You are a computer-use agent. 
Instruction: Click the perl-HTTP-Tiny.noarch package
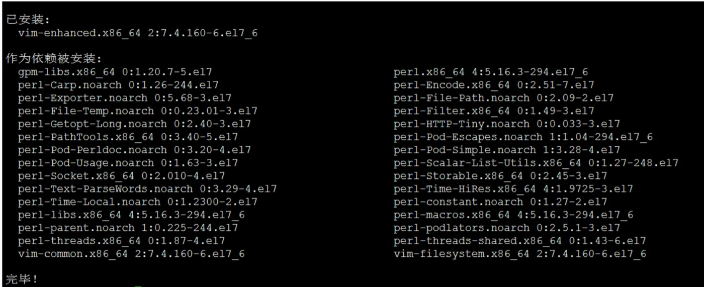(506, 124)
